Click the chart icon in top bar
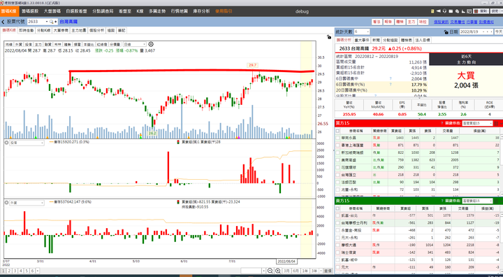Screen dimensions: 503x277 point(463,11)
